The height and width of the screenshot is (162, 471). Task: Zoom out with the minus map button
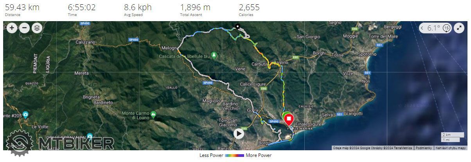24,28
